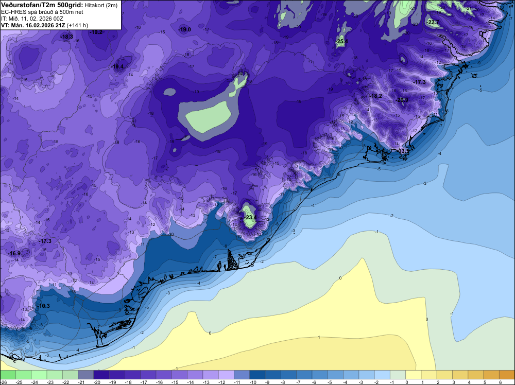Pick the light green legend swatch labeled -23

pyautogui.click(x=55, y=375)
